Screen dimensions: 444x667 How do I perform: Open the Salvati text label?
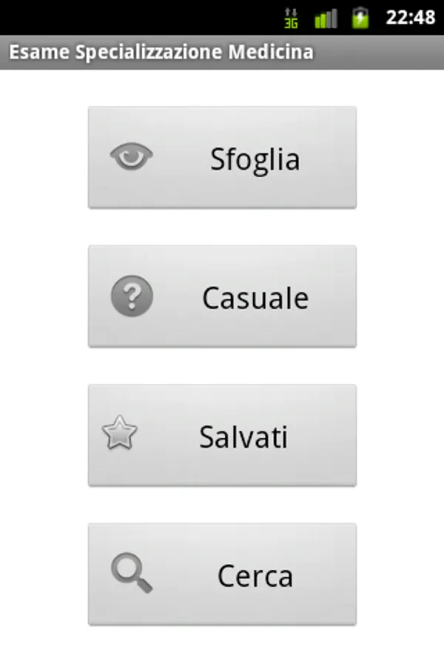(243, 437)
